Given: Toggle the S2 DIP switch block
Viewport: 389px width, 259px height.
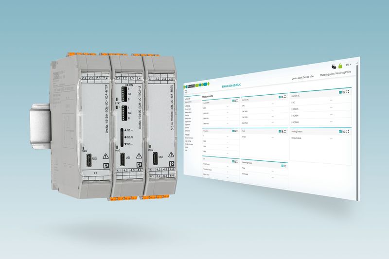Looking at the screenshot, I should (x=124, y=113).
